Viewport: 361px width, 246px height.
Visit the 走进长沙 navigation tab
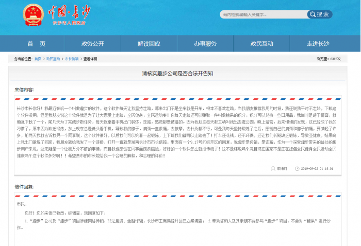click(318, 44)
